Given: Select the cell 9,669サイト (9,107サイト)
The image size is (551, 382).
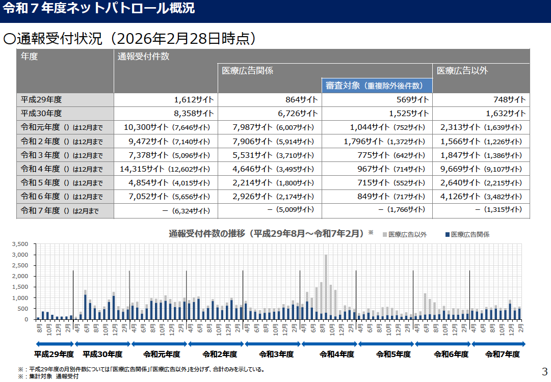Looking at the screenshot, I should click(x=481, y=169).
